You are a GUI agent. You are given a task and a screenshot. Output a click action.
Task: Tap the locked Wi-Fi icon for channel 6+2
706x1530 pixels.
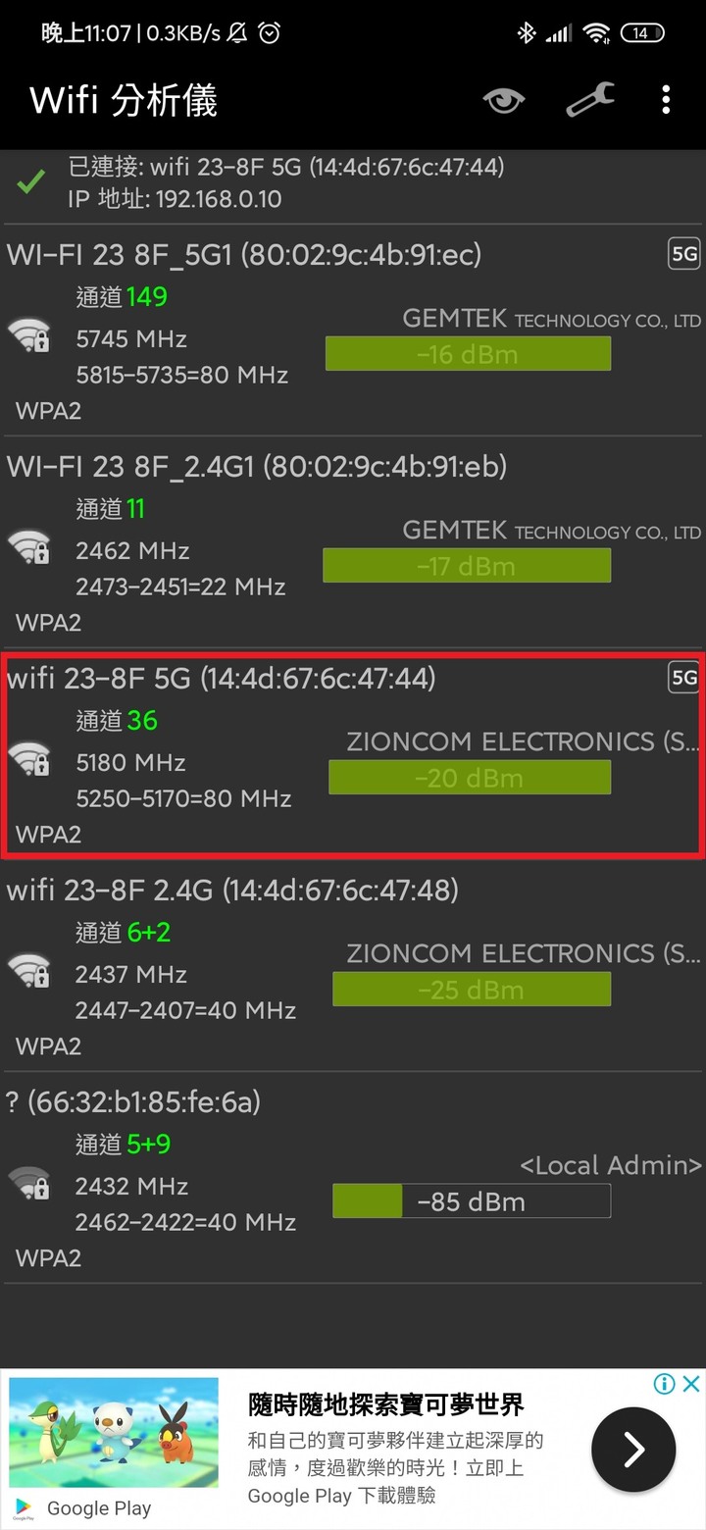pos(29,971)
